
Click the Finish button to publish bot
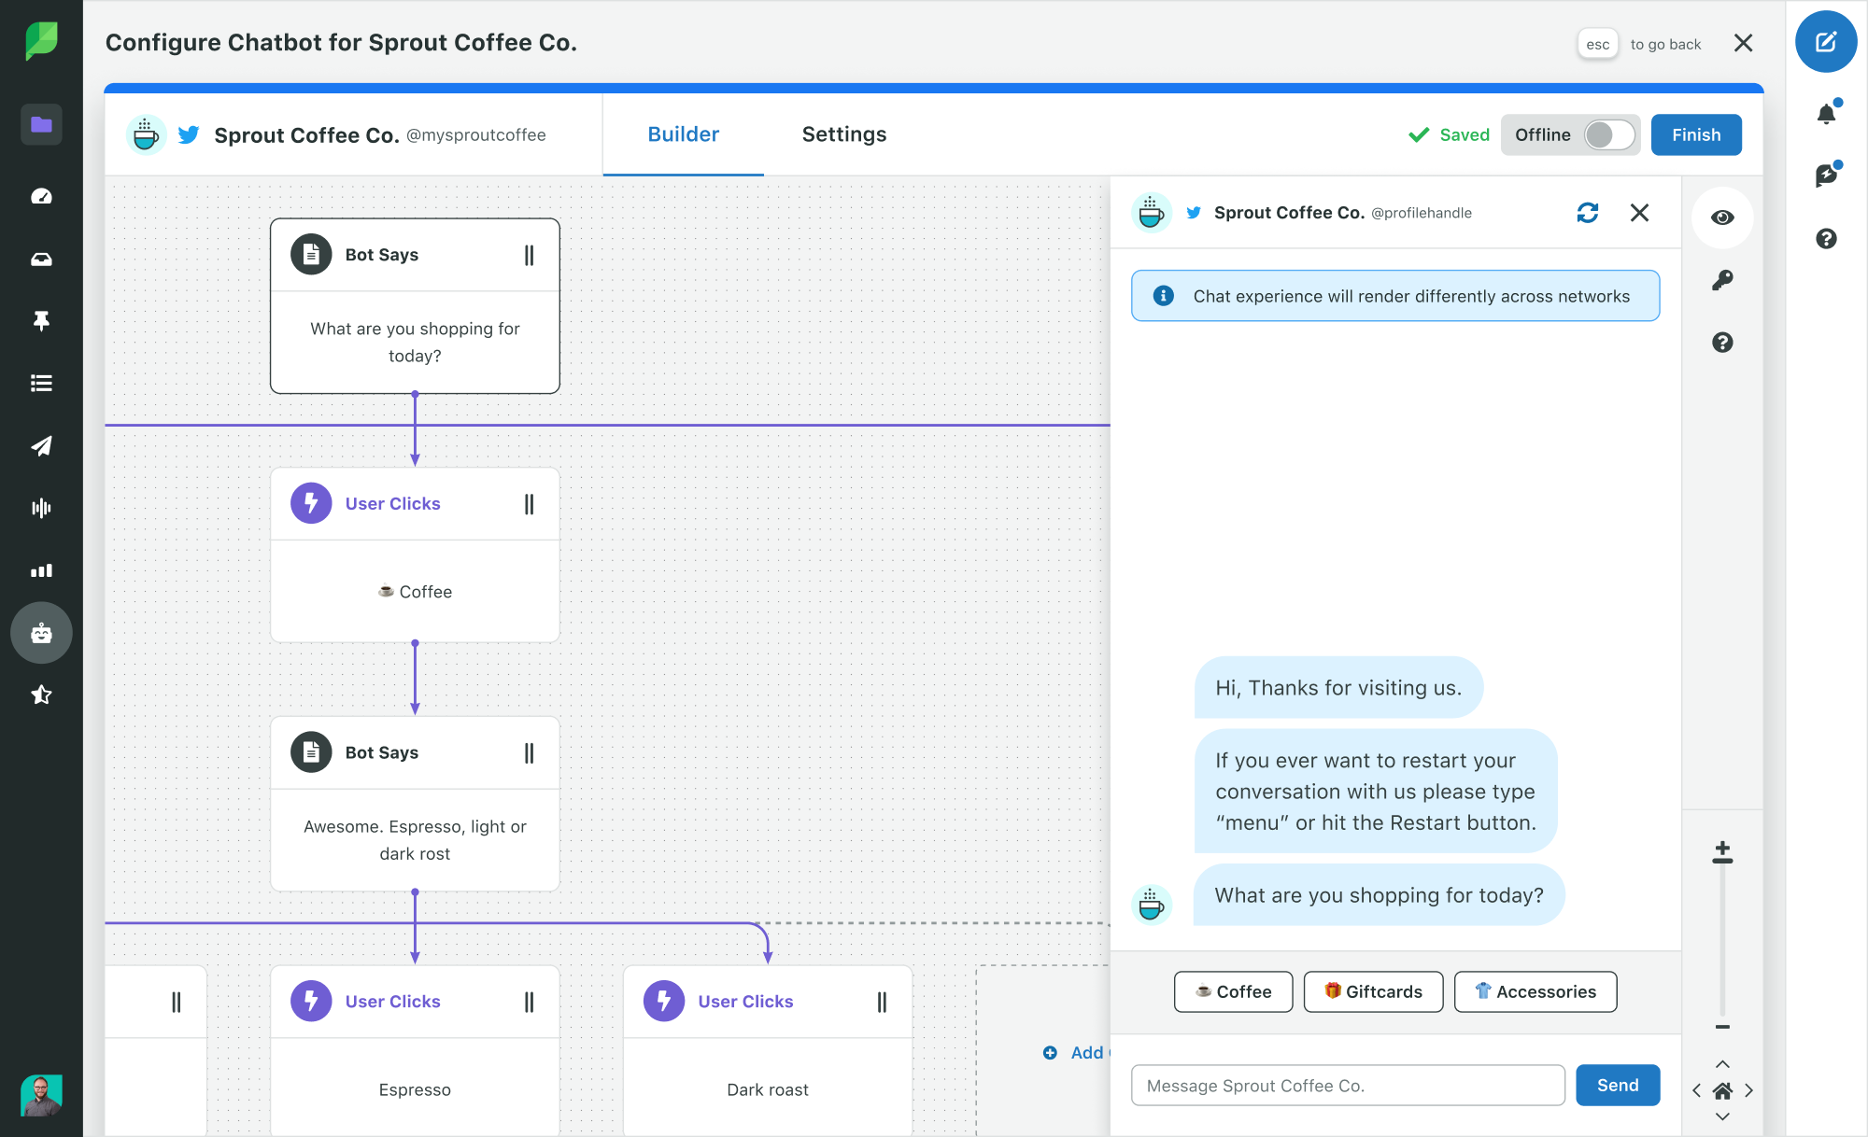pos(1694,133)
